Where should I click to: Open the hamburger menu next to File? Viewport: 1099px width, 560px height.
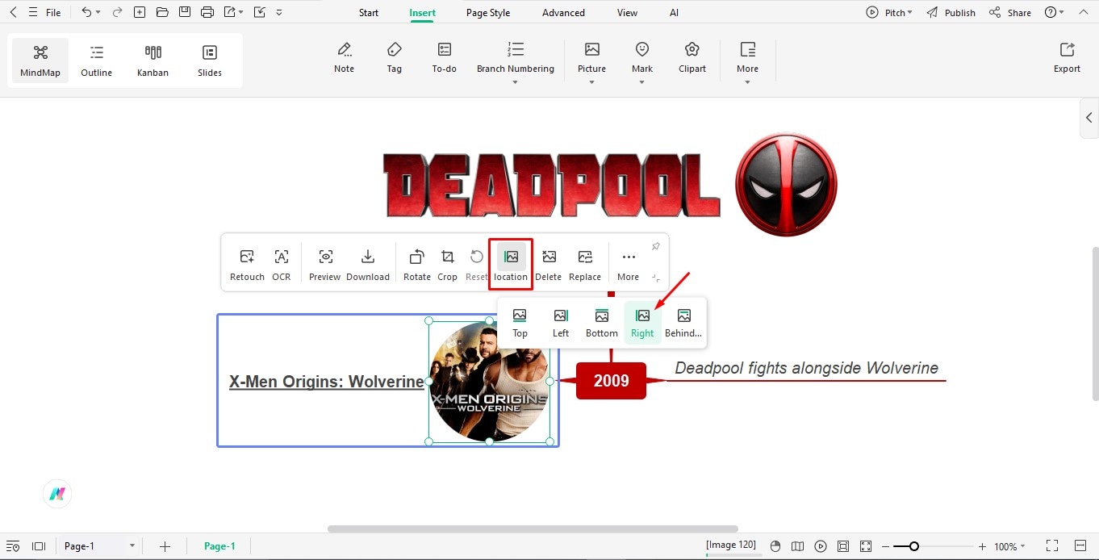point(32,13)
